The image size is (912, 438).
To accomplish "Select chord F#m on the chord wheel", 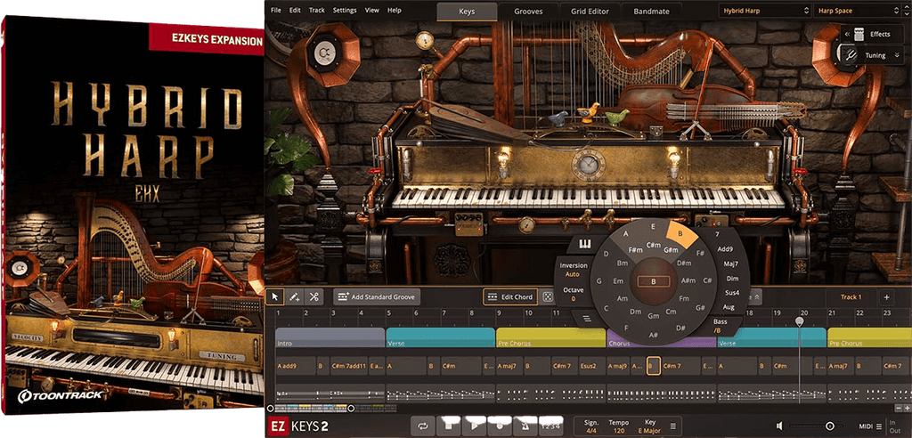I will (x=636, y=250).
